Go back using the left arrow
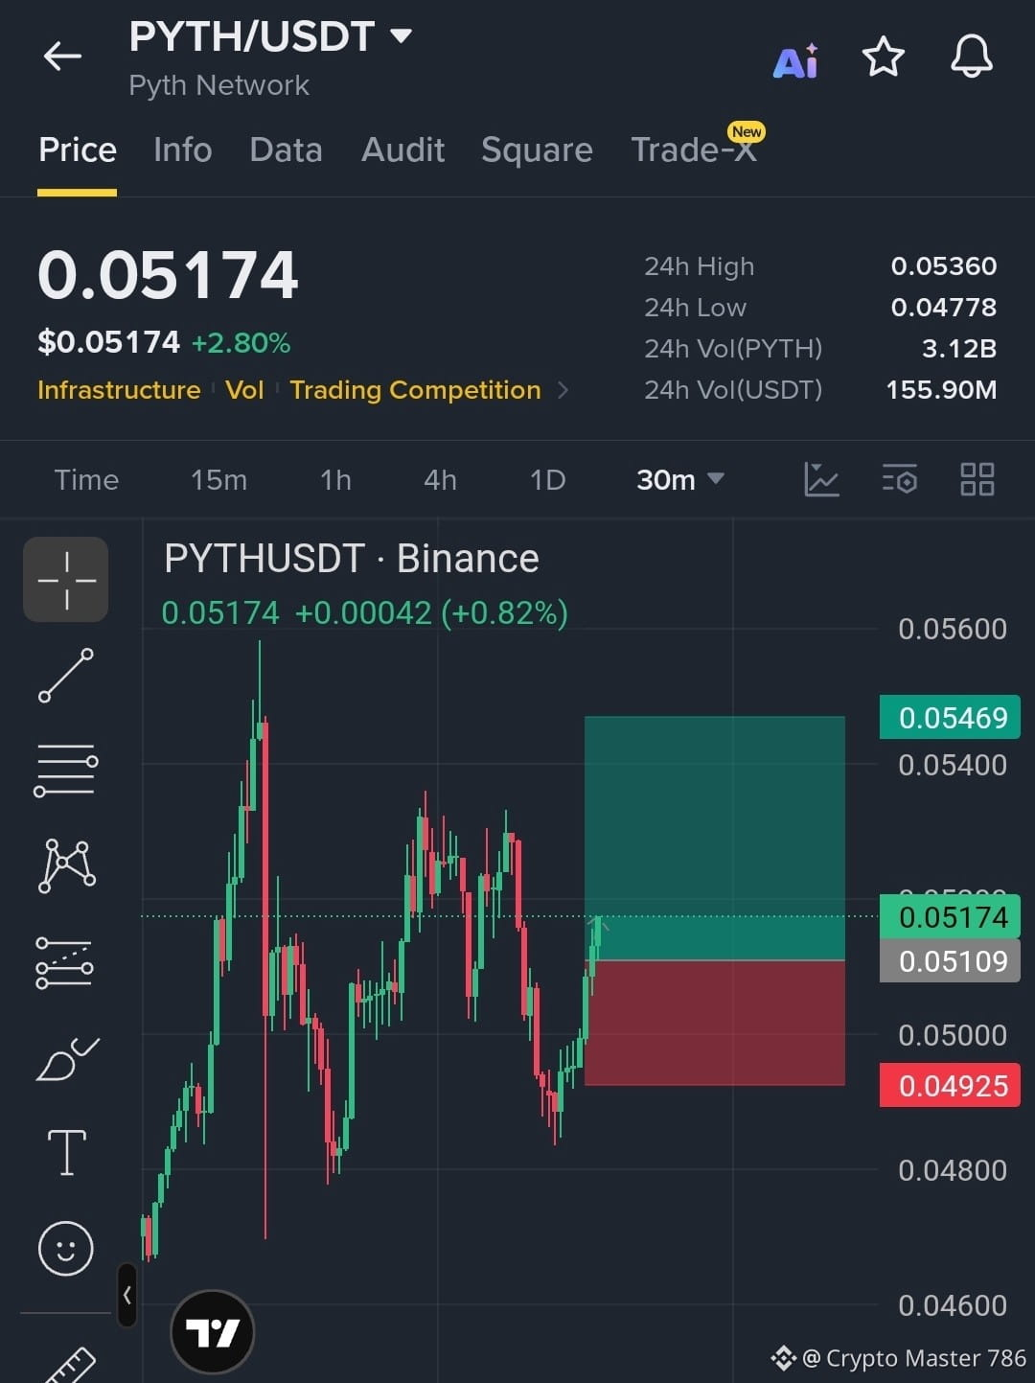 pyautogui.click(x=62, y=57)
